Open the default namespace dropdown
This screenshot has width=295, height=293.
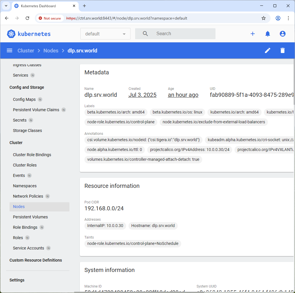pyautogui.click(x=105, y=34)
